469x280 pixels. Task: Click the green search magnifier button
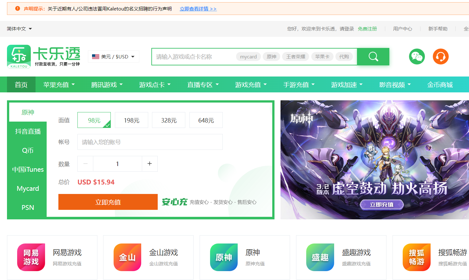(373, 57)
